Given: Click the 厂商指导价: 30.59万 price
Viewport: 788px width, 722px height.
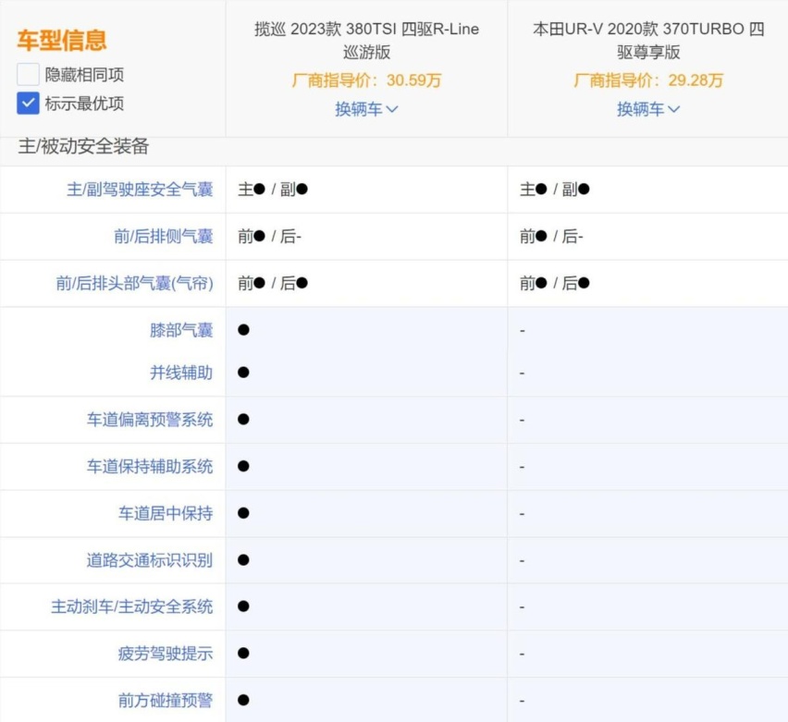Looking at the screenshot, I should click(366, 80).
